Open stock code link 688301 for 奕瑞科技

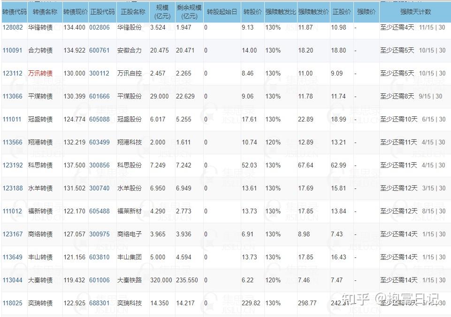99,303
